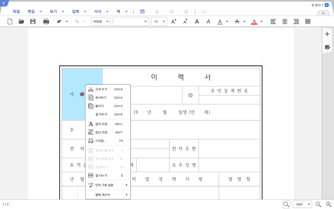The width and height of the screenshot is (334, 209).
Task: Click the blue 한 badge near the title
Action: point(327,5)
